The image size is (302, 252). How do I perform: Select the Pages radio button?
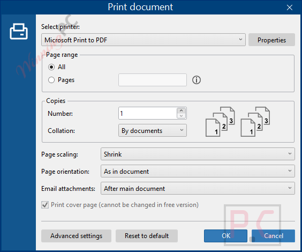[51, 80]
